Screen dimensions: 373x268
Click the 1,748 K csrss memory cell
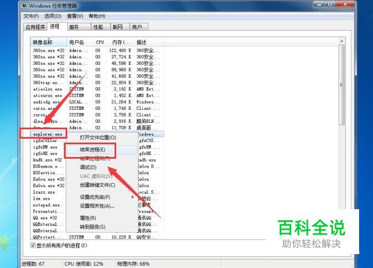[122, 108]
